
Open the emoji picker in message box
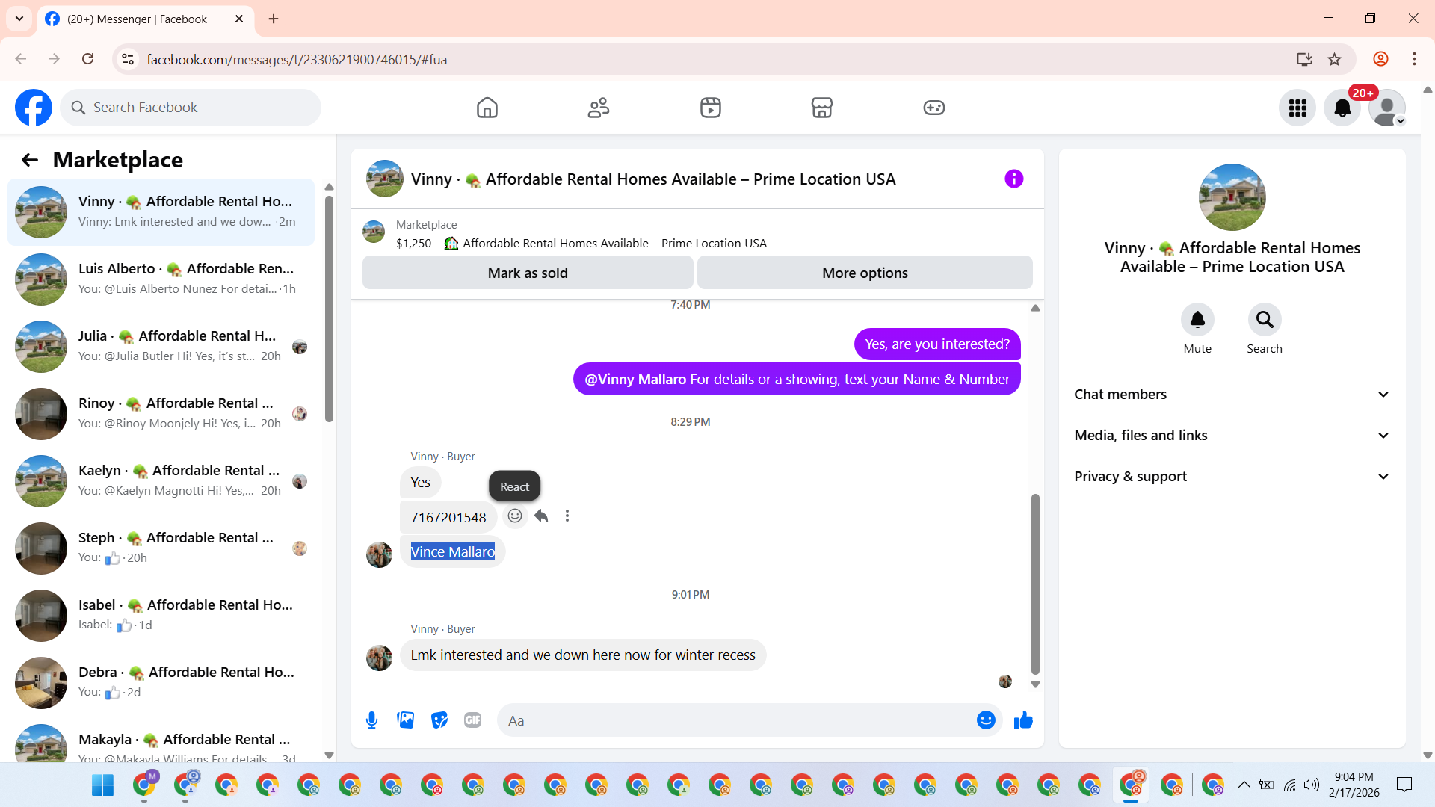986,720
